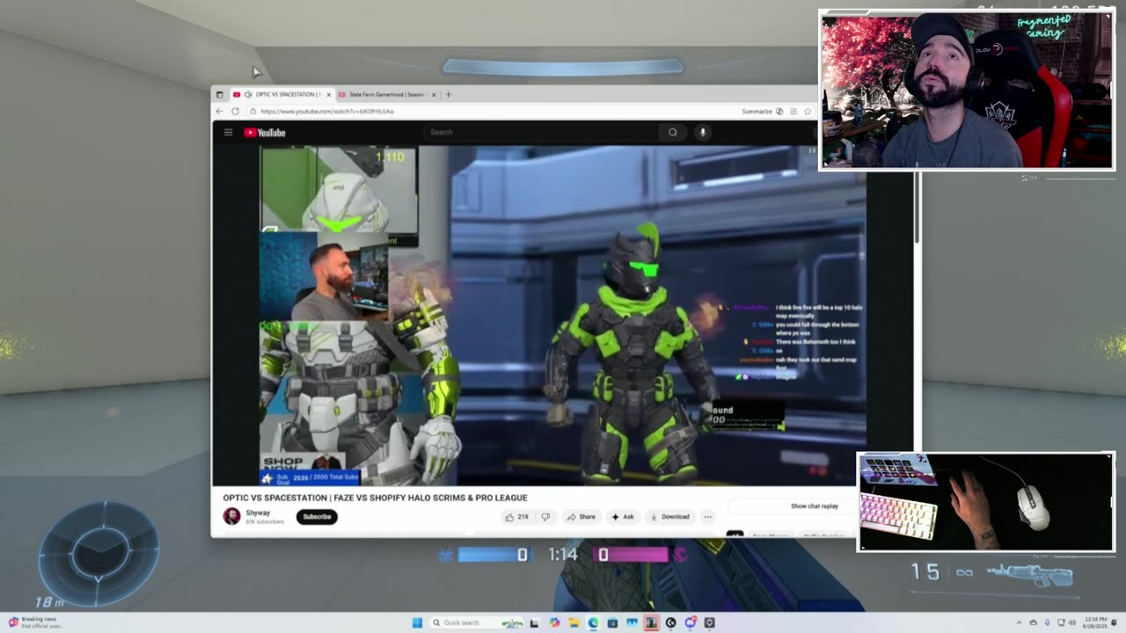
Task: Subscribe to Shyway channel
Action: click(317, 517)
